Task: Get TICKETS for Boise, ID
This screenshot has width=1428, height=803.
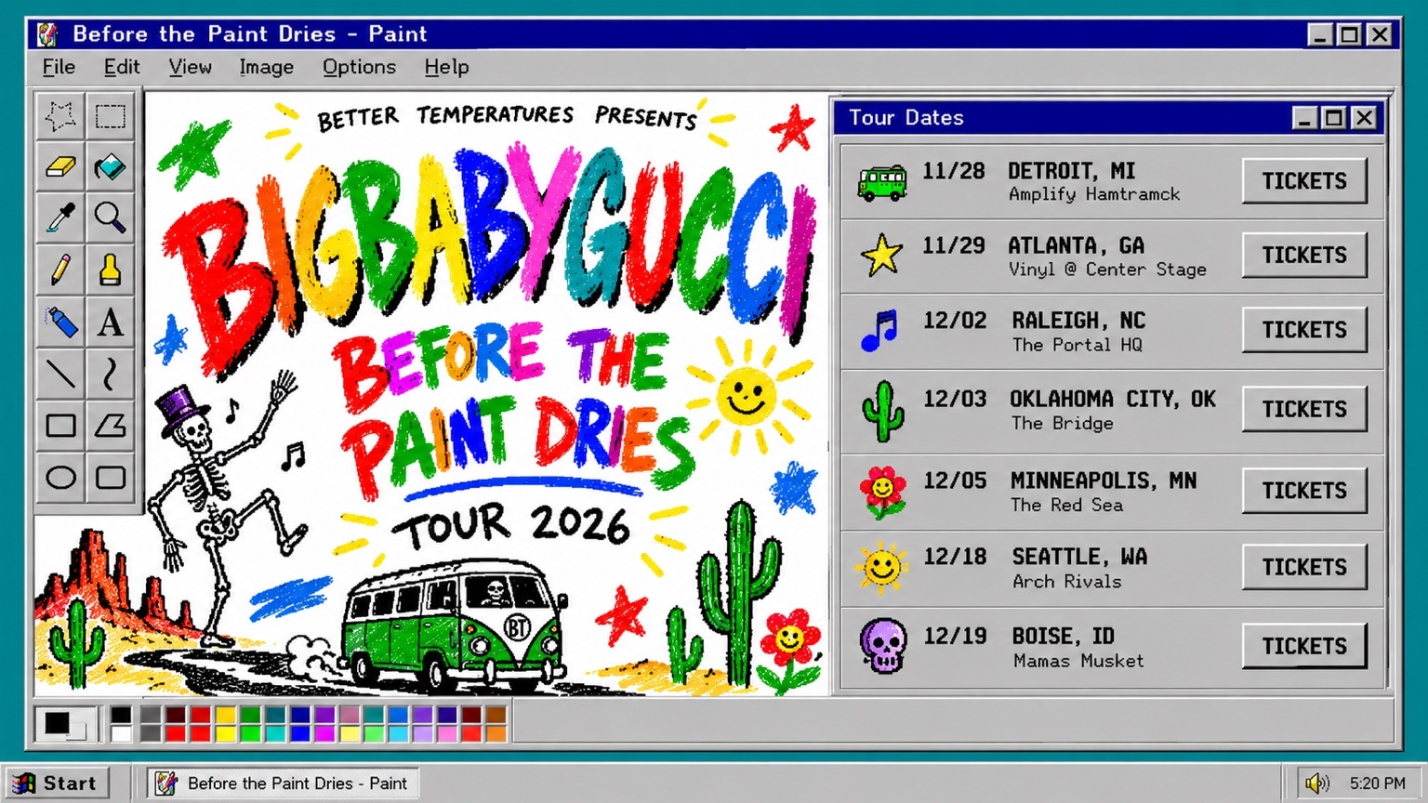Action: pos(1304,646)
